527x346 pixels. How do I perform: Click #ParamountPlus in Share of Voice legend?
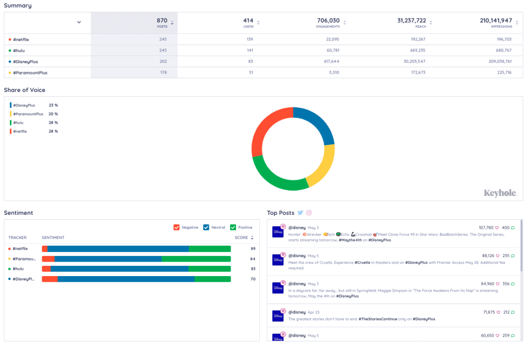coord(28,114)
